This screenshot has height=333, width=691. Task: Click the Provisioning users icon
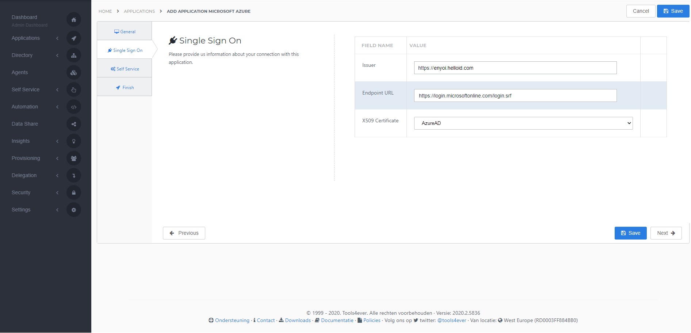(x=74, y=158)
